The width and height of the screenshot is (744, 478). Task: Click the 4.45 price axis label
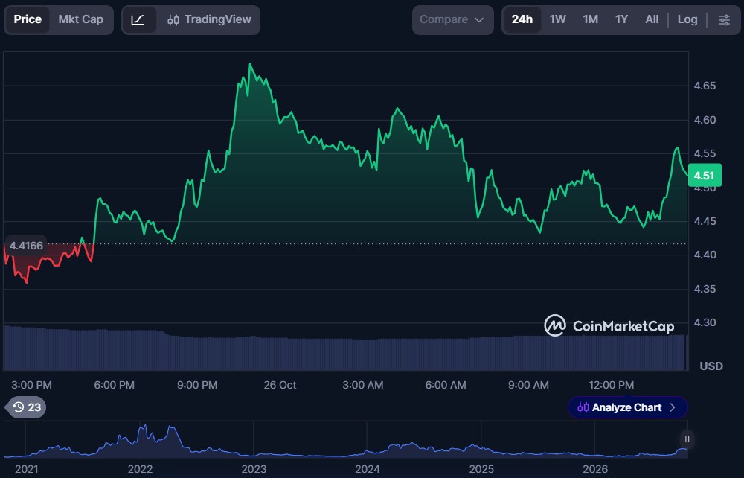pos(705,221)
